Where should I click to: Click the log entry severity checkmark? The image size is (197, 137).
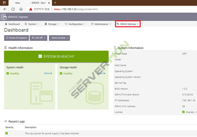[6, 133]
